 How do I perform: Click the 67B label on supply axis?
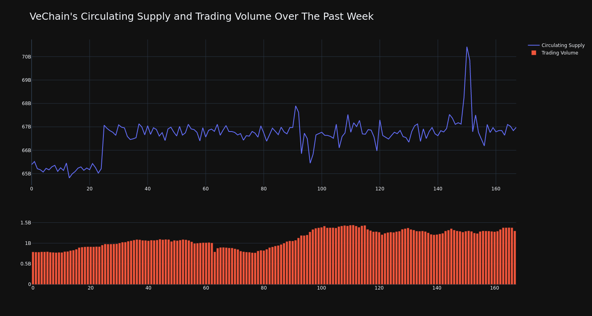[x=26, y=127]
